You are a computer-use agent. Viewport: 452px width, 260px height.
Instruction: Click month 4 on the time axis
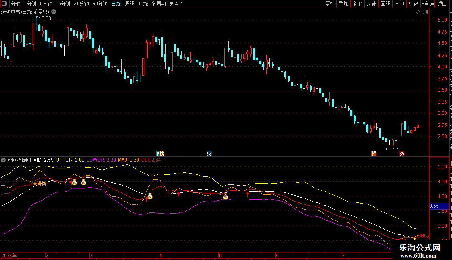click(x=160, y=255)
